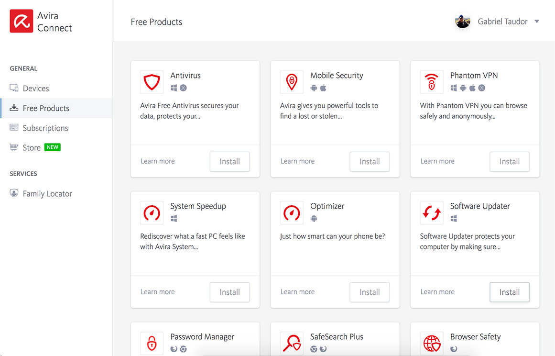Screen dimensions: 555x356
Task: Click the Antivirus shield product icon
Action: coord(152,82)
